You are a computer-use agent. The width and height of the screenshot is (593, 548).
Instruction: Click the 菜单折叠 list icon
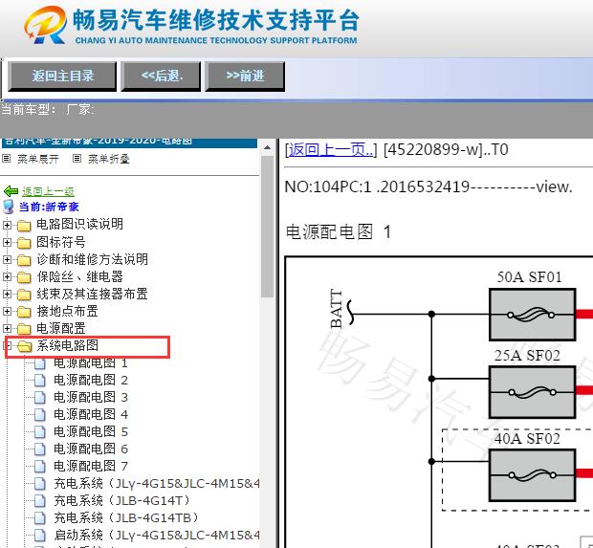coord(77,159)
